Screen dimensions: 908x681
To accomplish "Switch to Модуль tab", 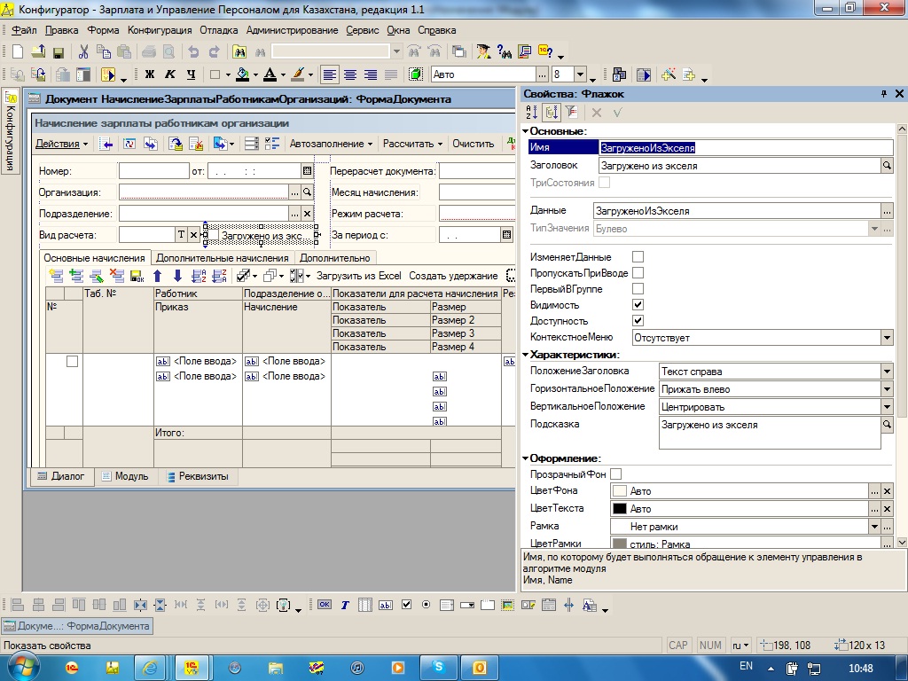I will [125, 476].
